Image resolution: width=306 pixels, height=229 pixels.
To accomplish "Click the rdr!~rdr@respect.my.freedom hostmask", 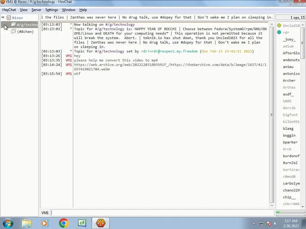I will [x=169, y=51].
